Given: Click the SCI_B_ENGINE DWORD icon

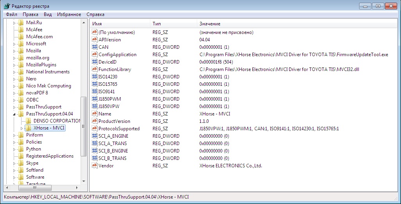Looking at the screenshot, I should click(x=95, y=151).
